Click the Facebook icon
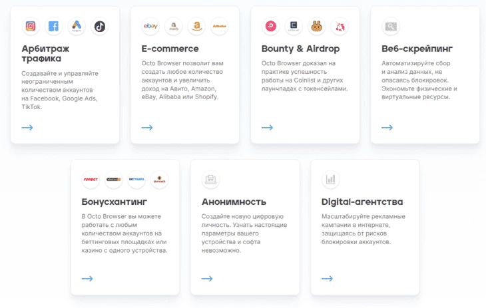This screenshot has width=486, height=308. coord(54,27)
